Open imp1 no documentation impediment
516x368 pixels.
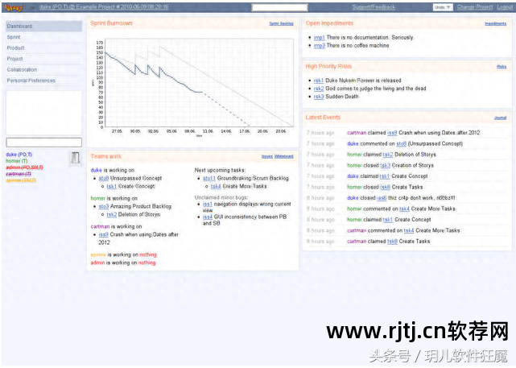(x=320, y=38)
